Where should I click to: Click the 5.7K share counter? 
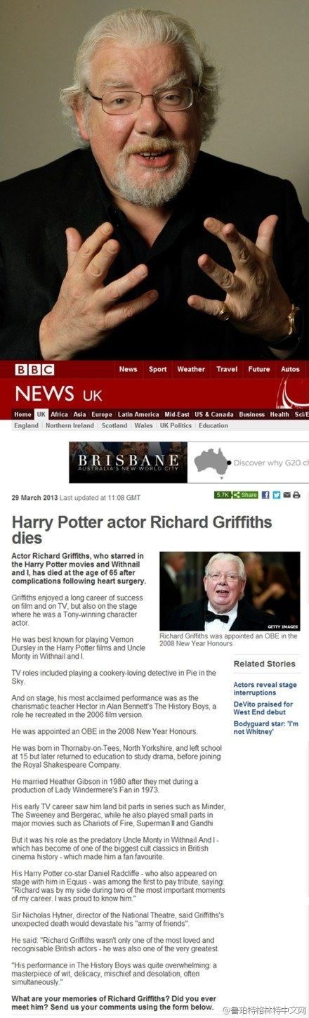click(x=223, y=495)
